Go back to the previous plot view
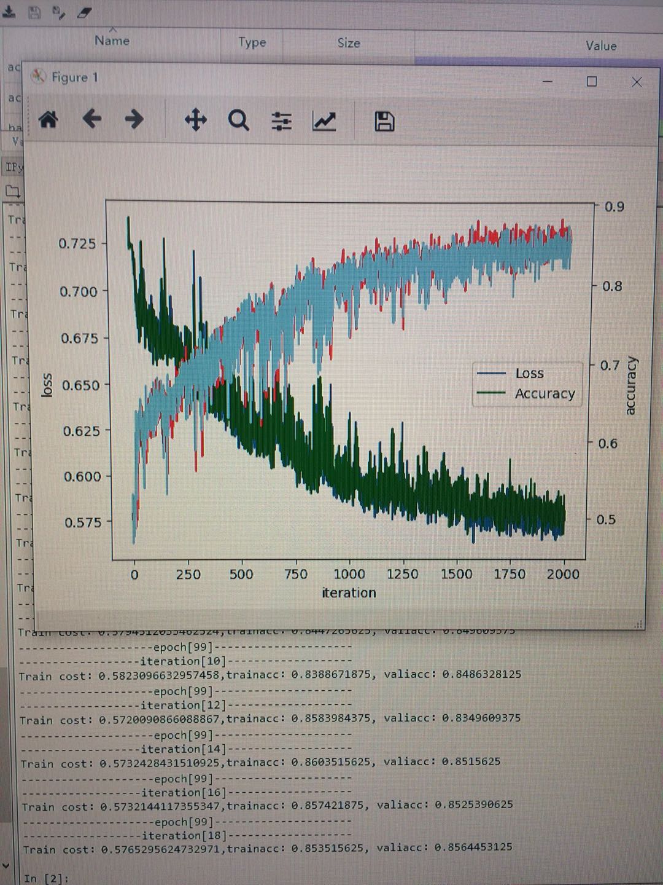The image size is (663, 885). tap(93, 120)
